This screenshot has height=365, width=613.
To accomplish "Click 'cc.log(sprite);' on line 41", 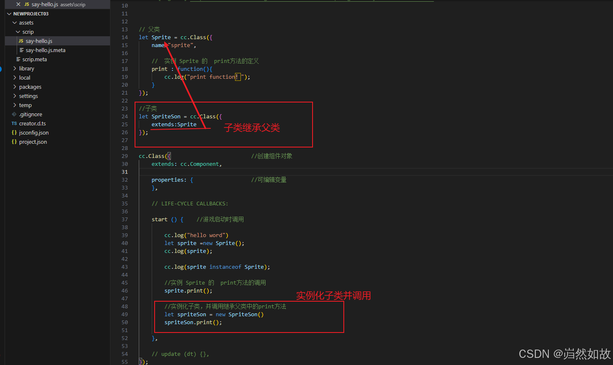I will (188, 251).
